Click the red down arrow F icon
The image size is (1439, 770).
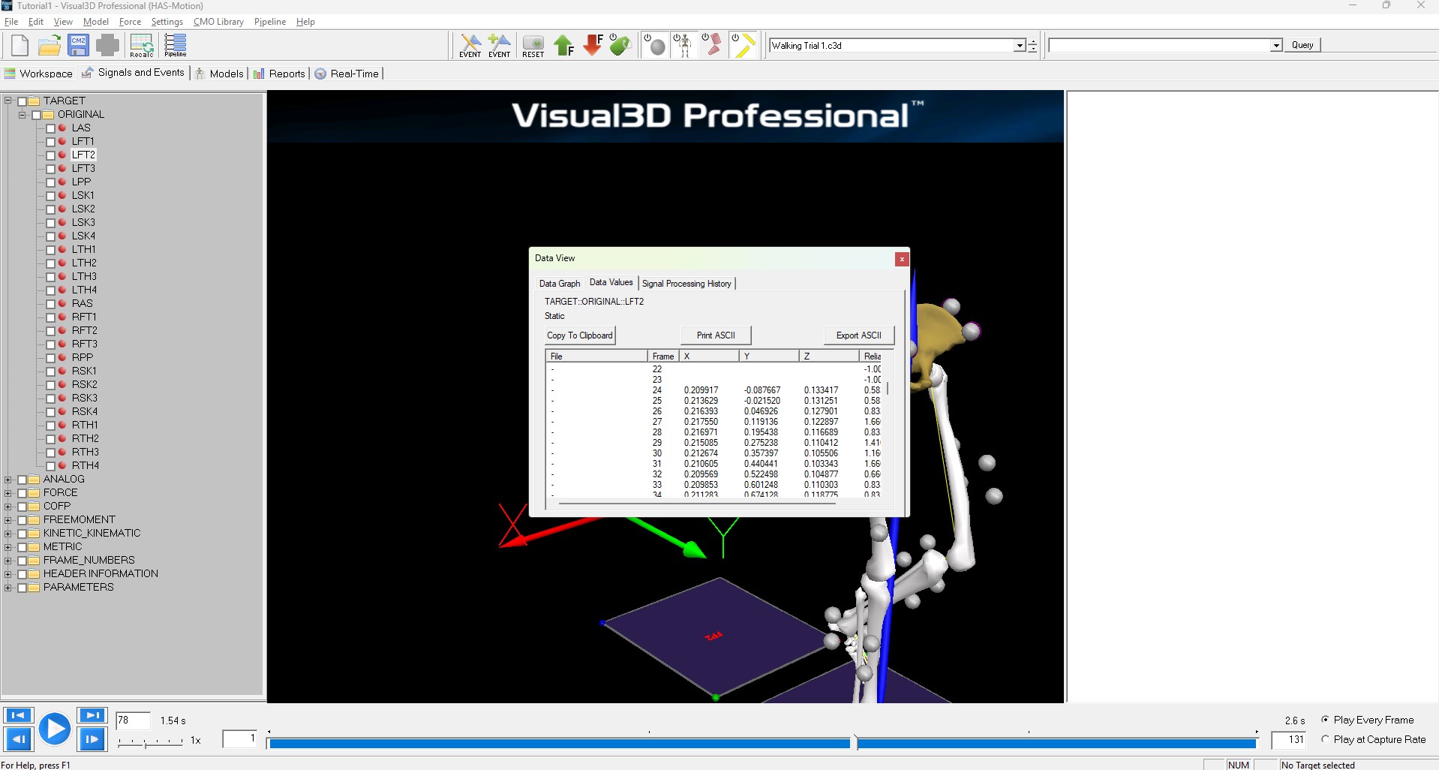tap(593, 46)
